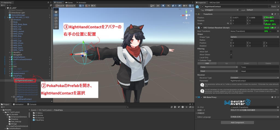Viewport: 280px width, 130px height.
Task: Select the combined Transform tool
Action: 56,27
